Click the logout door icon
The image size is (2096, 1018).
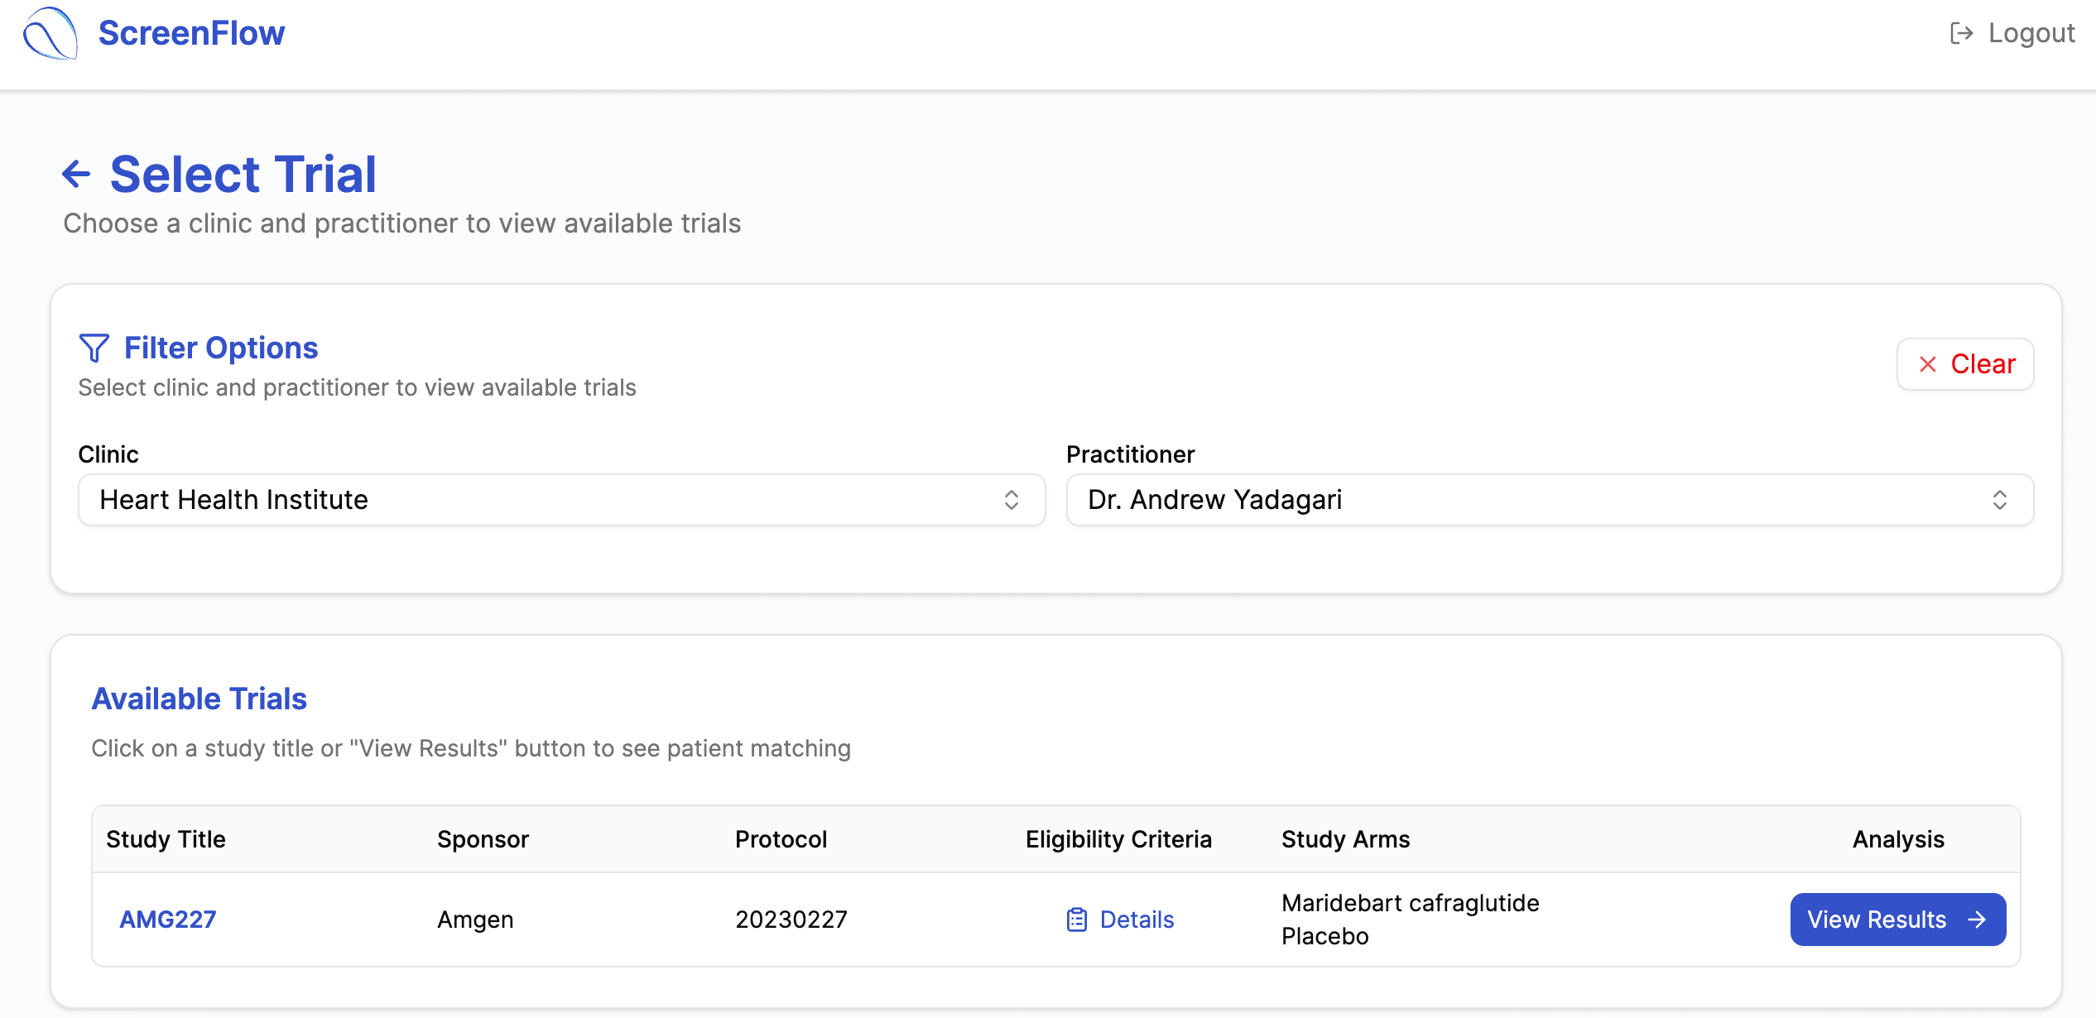1960,33
